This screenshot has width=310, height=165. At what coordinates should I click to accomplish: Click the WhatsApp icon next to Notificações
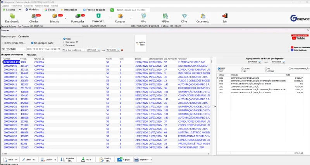(112, 10)
